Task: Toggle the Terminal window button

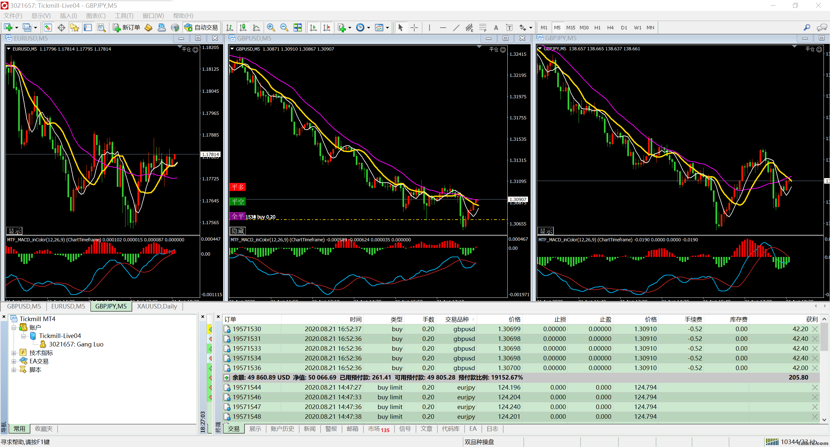Action: [88, 28]
